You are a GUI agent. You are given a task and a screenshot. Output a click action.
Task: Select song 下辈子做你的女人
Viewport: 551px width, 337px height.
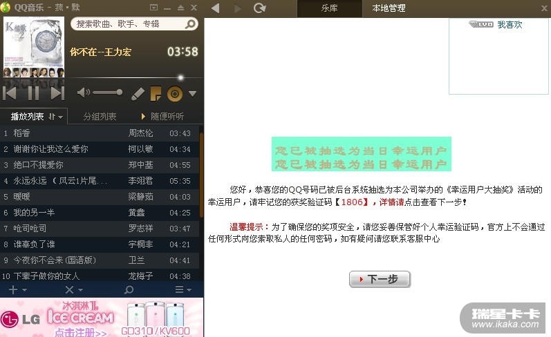point(100,276)
